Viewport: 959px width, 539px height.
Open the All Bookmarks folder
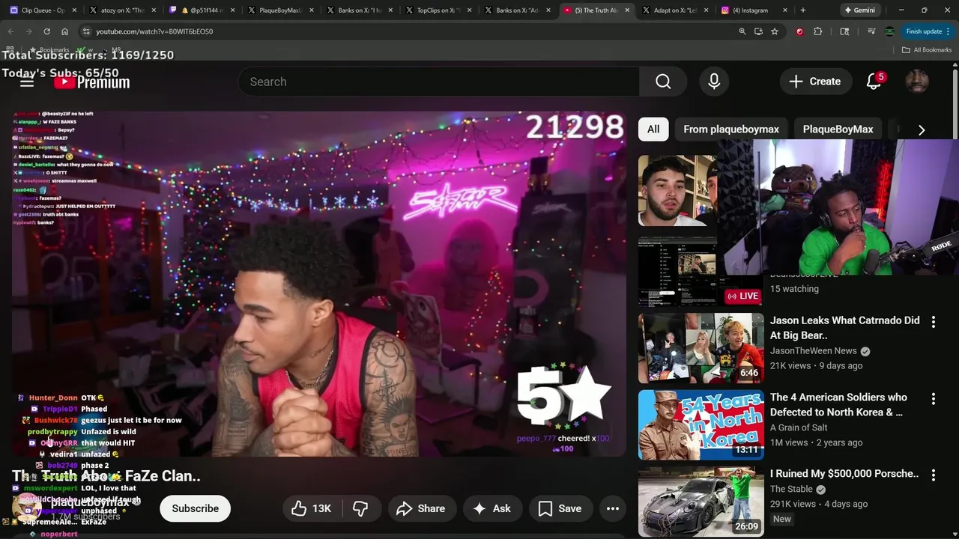927,50
